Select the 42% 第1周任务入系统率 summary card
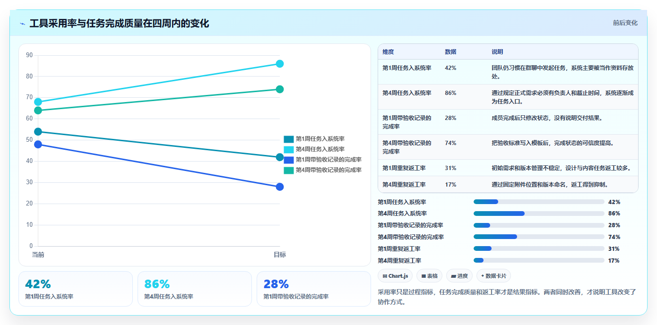The height and width of the screenshot is (325, 657). [76, 289]
